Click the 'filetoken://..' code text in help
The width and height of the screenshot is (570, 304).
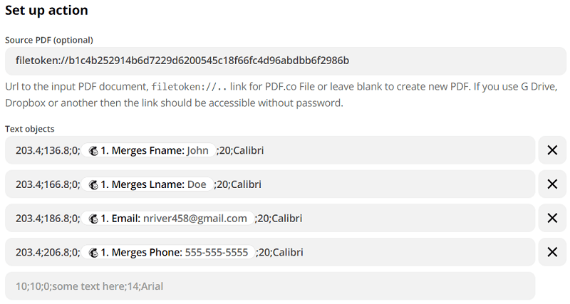coord(190,88)
